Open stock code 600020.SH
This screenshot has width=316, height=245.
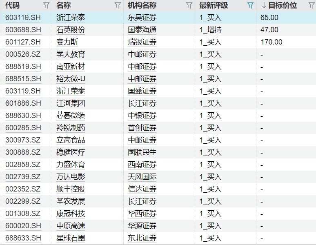[x=23, y=226]
